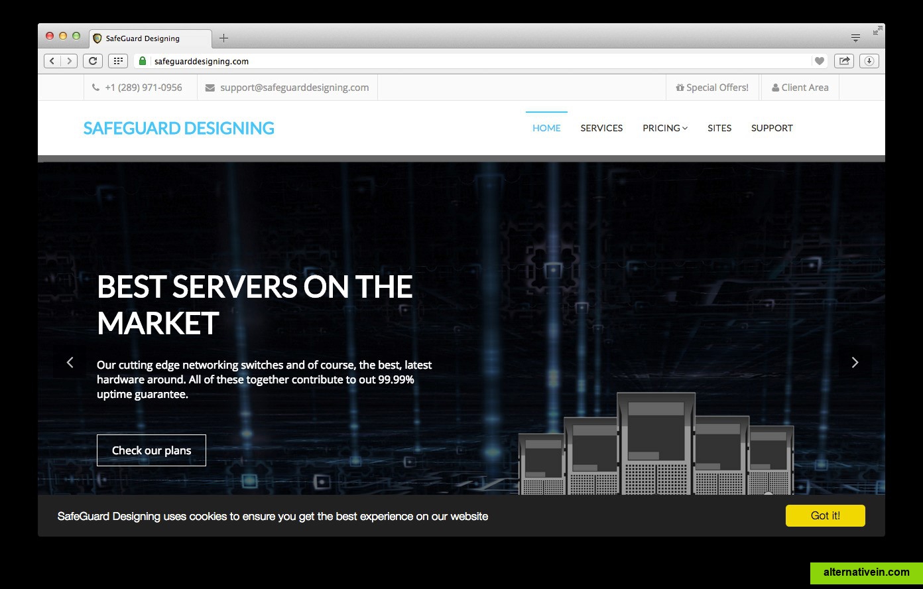Open the tab menu list icon
The image size is (923, 589).
(x=856, y=38)
